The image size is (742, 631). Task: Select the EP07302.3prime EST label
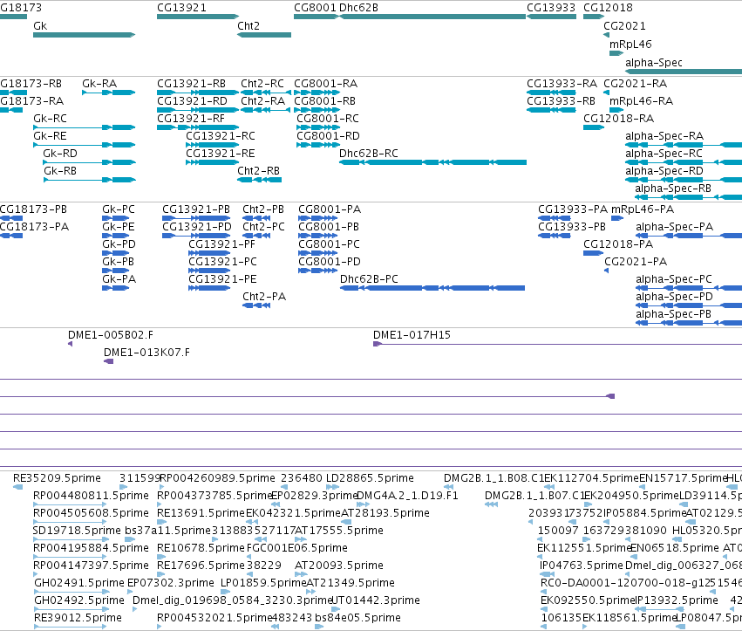click(x=171, y=583)
